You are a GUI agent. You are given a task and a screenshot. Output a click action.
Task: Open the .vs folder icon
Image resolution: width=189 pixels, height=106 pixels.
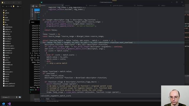[4, 15]
